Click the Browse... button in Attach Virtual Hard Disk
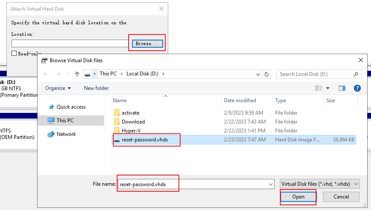This screenshot has height=210, width=371. coord(147,43)
